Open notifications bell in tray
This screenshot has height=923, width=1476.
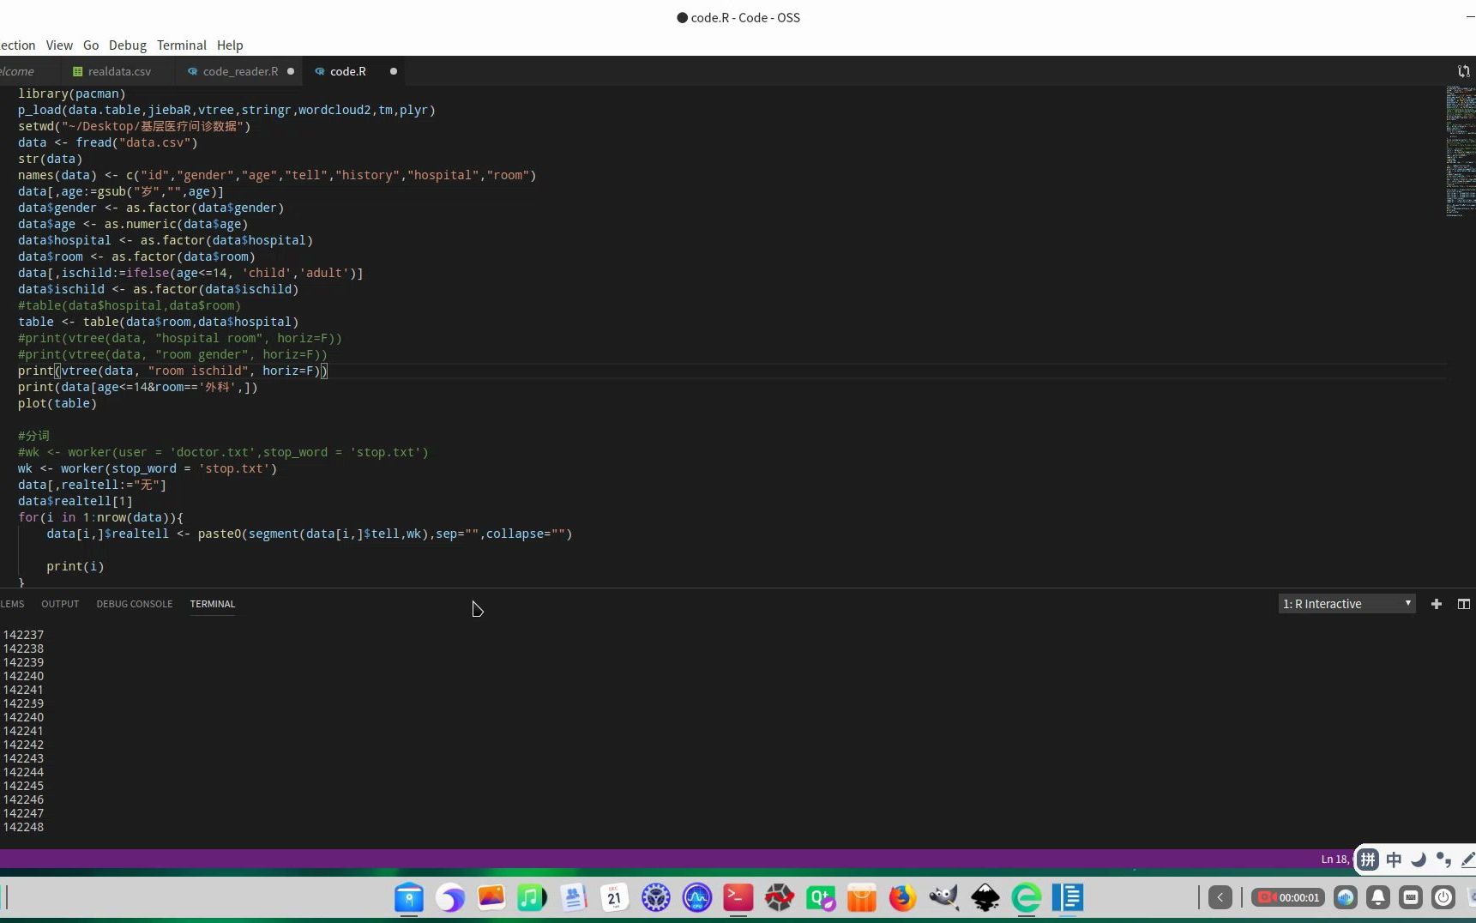click(1378, 898)
